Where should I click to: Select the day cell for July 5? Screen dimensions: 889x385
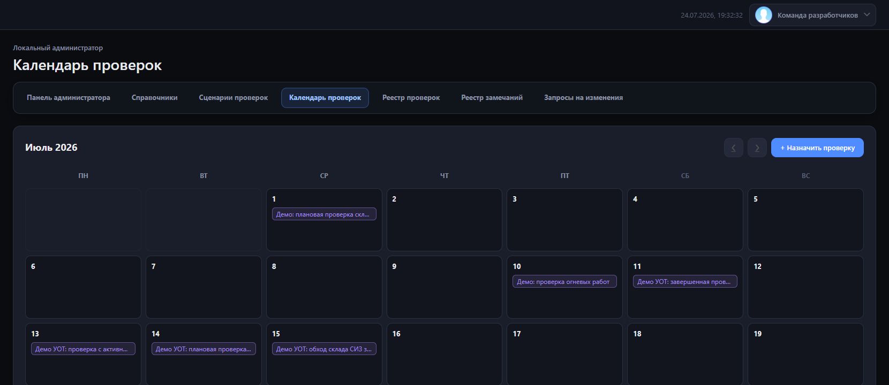click(x=805, y=220)
